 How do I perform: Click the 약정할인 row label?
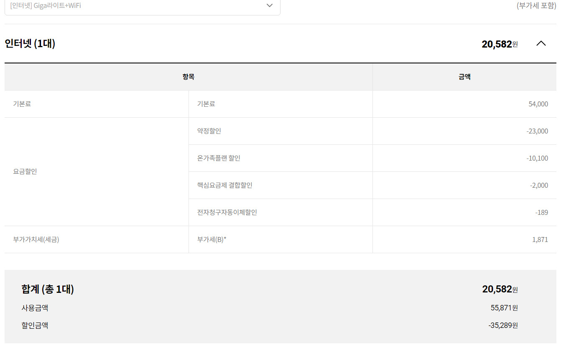[x=209, y=131]
